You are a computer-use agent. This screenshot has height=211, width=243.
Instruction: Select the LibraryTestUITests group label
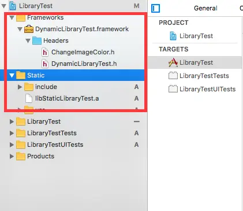(x=55, y=145)
